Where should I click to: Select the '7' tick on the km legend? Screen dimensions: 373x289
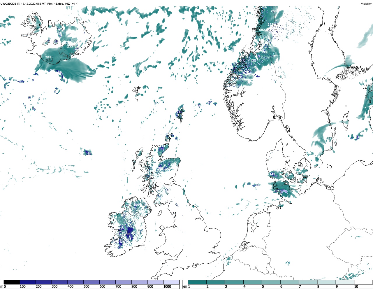pyautogui.click(x=300, y=287)
